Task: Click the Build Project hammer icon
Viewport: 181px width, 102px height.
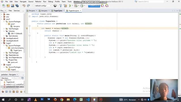Action: point(61,6)
